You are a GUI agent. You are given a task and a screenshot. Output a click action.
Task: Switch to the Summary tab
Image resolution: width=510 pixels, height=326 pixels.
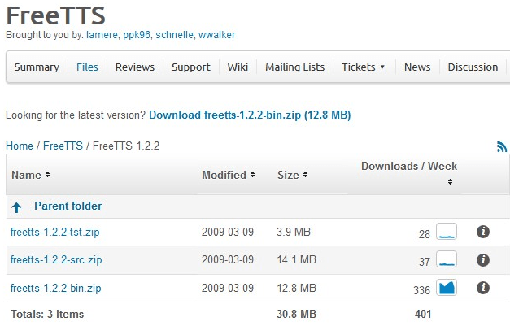click(x=37, y=67)
